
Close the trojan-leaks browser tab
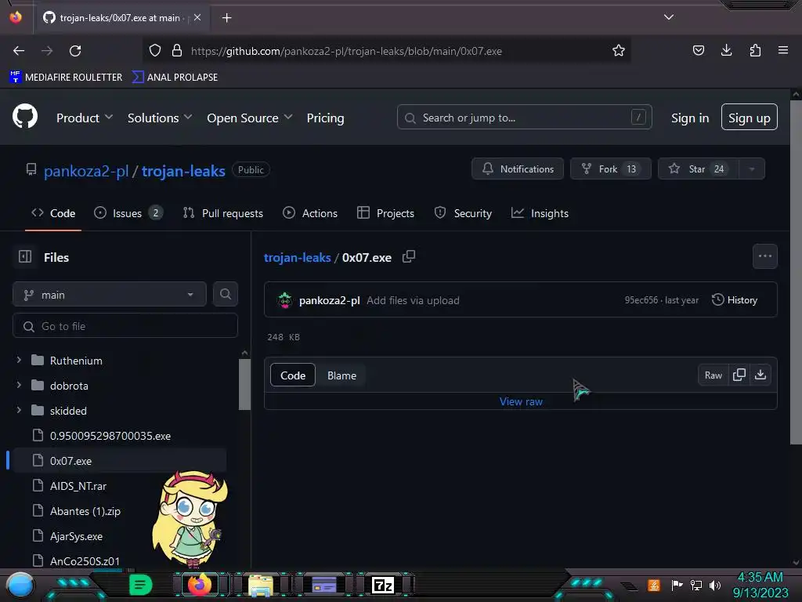coord(197,17)
